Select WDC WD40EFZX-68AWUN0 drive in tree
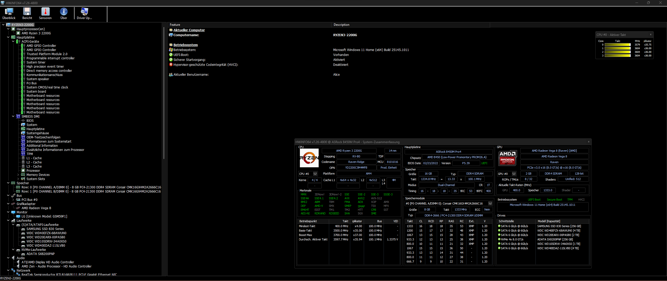This screenshot has height=281, width=667. (46, 233)
